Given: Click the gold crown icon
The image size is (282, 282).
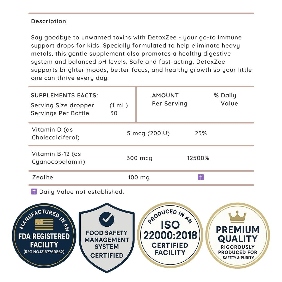Looking at the screenshot, I should 237,217.
